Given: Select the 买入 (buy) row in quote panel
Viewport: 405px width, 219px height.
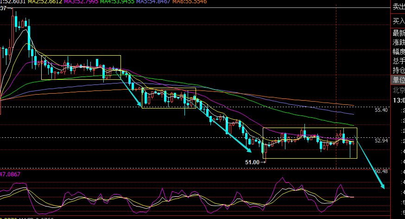Looking at the screenshot, I should 398,21.
